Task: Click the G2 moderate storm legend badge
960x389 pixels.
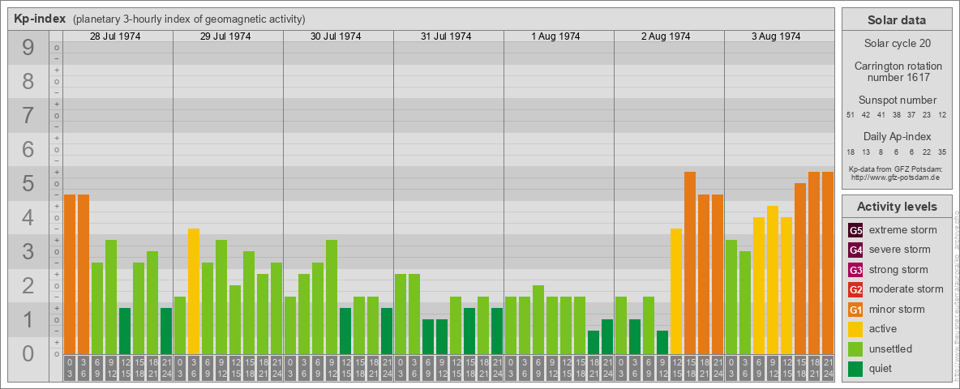Action: [856, 289]
